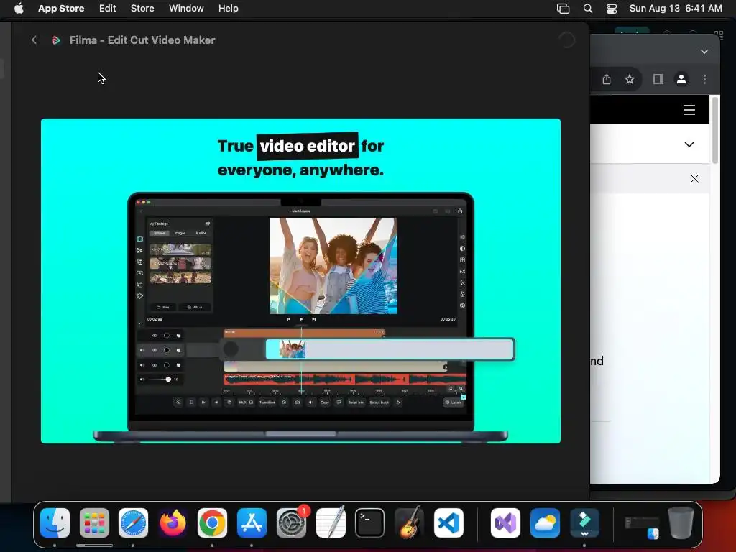Image resolution: width=736 pixels, height=552 pixels.
Task: Switch to Google Chrome from the Dock
Action: [212, 523]
